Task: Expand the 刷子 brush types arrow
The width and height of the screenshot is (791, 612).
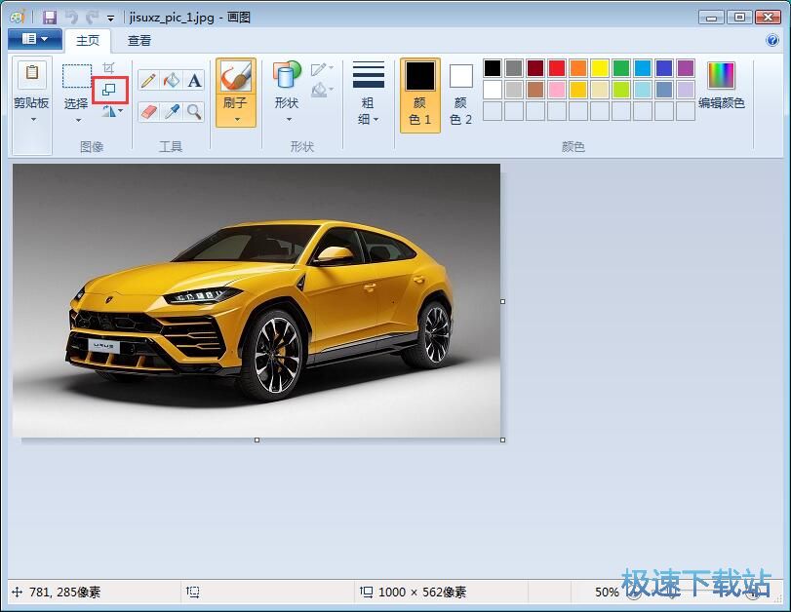Action: click(237, 120)
